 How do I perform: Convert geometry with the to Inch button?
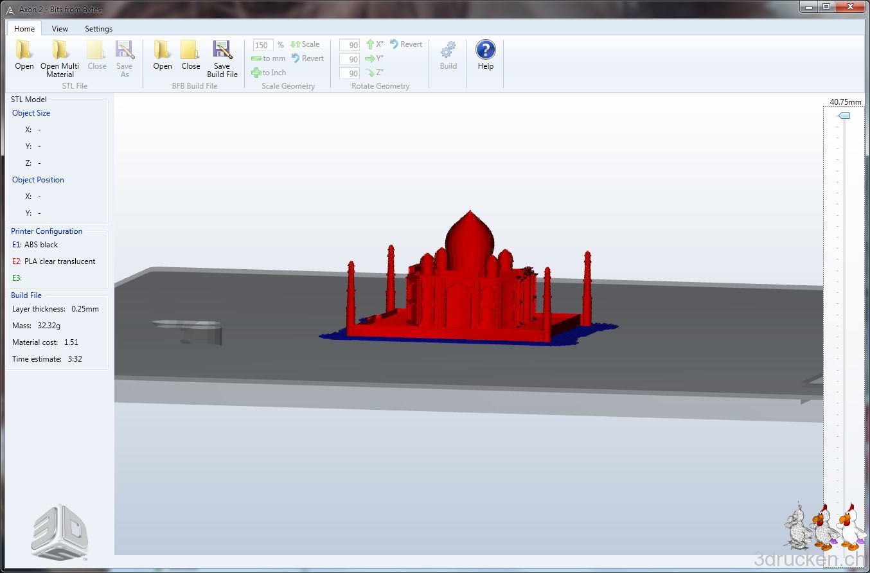(x=269, y=73)
